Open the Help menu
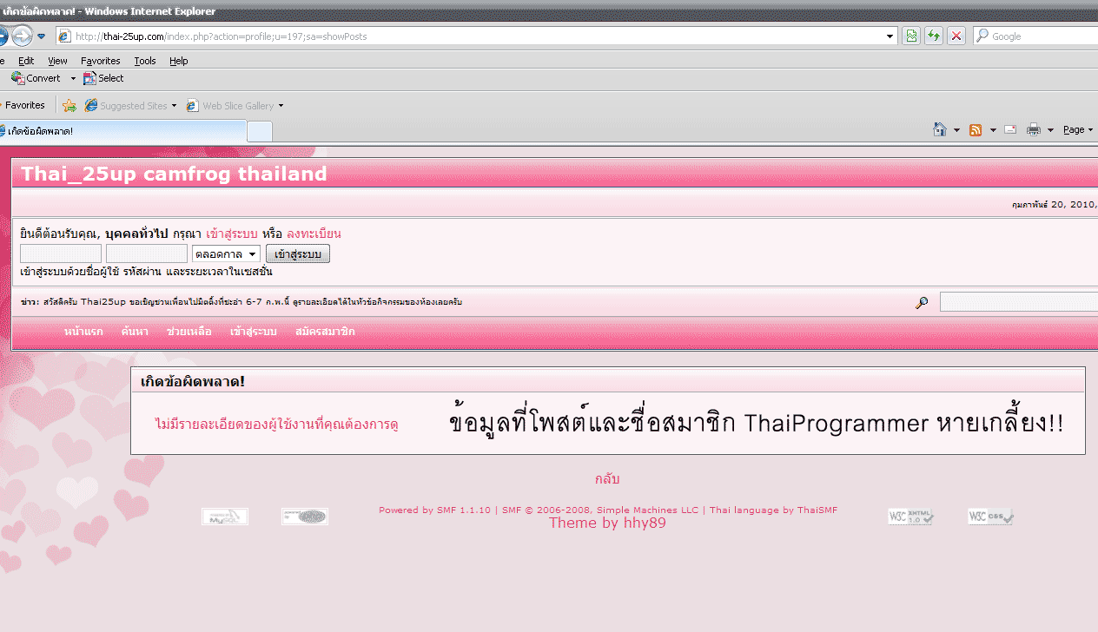 [x=179, y=61]
